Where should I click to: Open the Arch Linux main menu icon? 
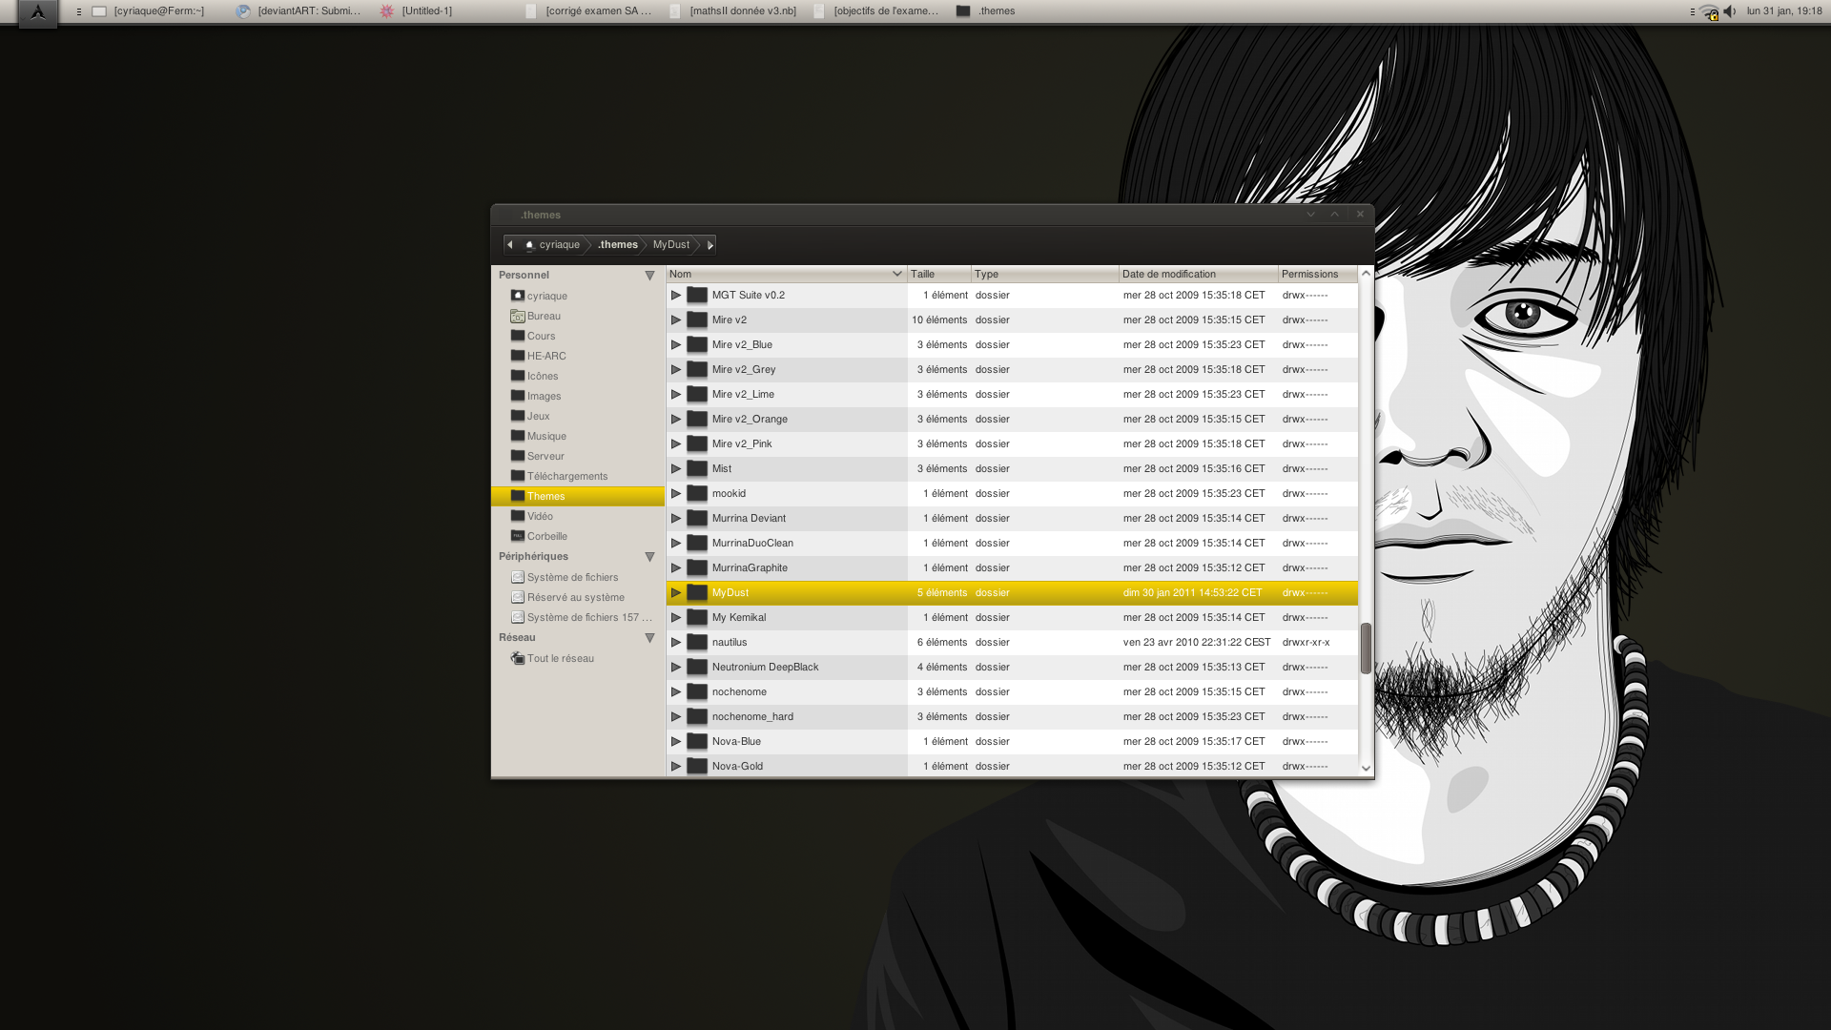click(x=38, y=12)
